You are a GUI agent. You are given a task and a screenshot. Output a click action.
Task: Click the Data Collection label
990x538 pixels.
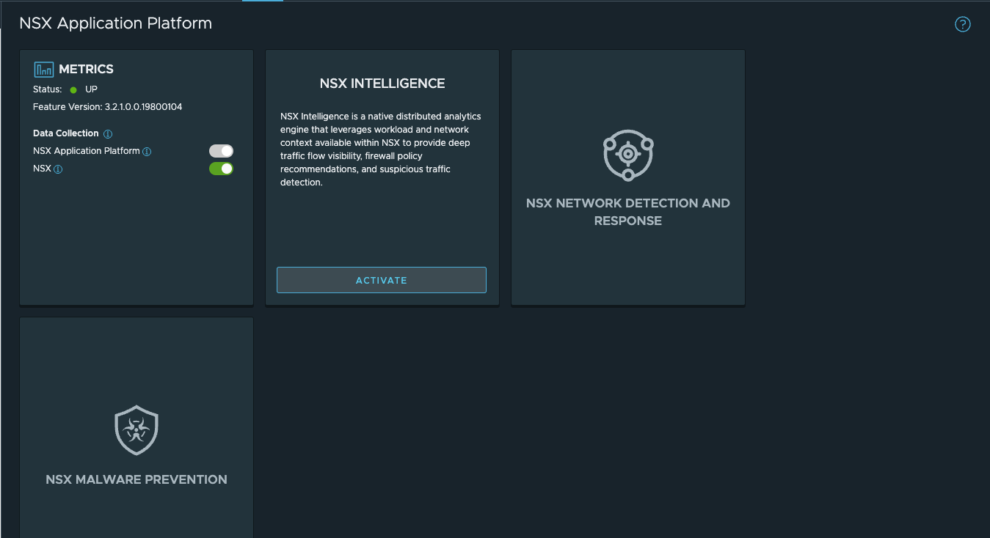click(x=66, y=133)
